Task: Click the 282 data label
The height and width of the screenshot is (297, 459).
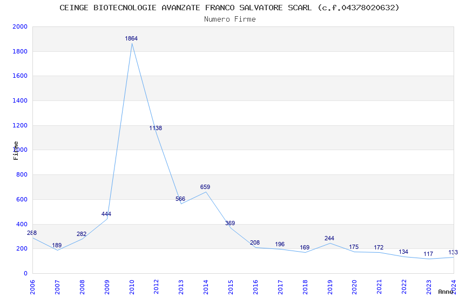Action: [x=82, y=234]
